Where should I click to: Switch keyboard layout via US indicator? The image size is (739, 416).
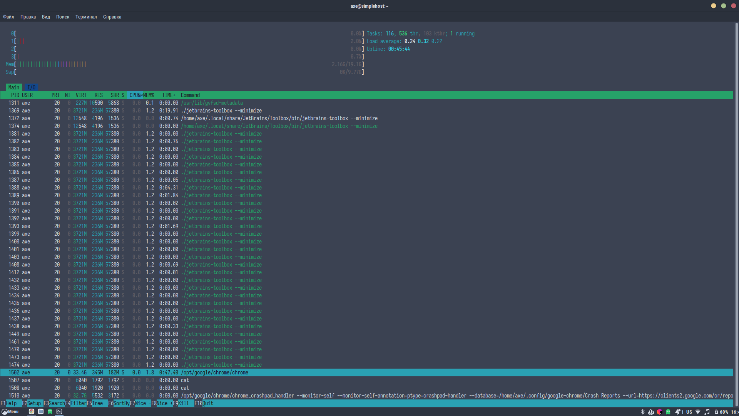point(689,412)
